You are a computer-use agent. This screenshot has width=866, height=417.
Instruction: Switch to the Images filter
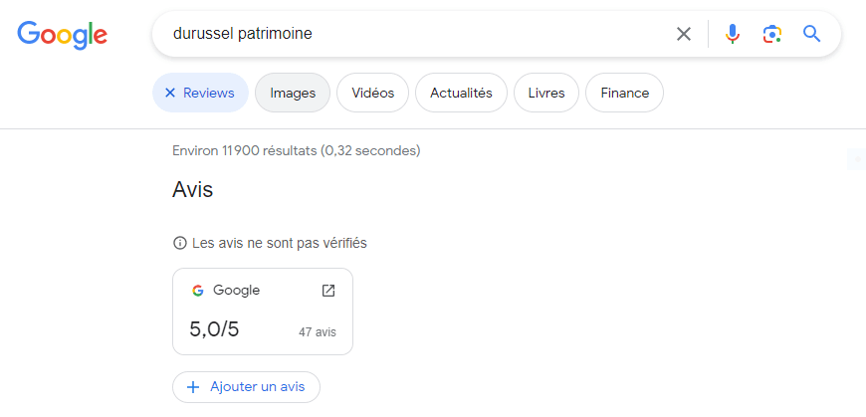tap(293, 93)
